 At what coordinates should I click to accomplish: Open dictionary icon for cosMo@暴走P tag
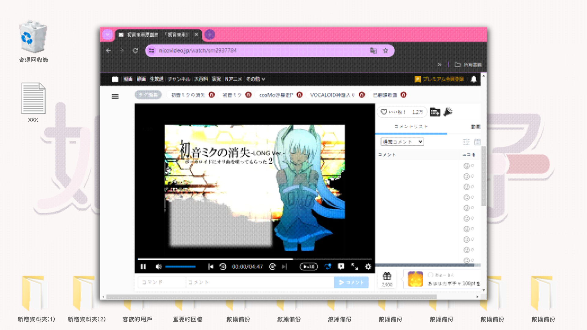[x=300, y=95]
